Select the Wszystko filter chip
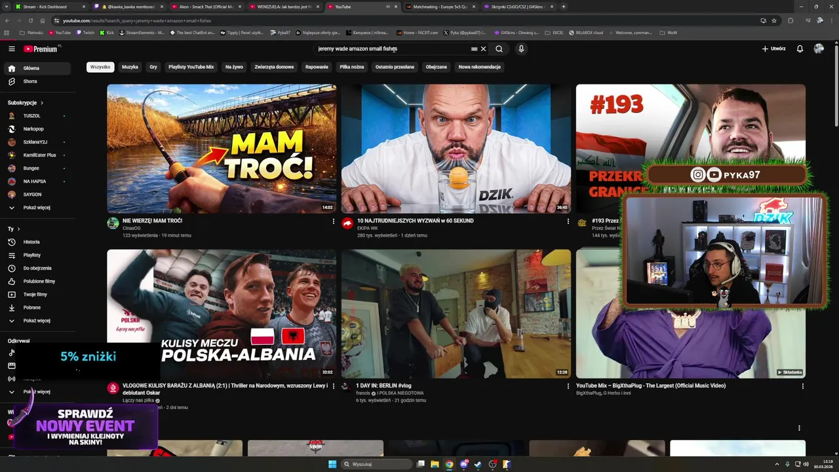 [x=100, y=67]
